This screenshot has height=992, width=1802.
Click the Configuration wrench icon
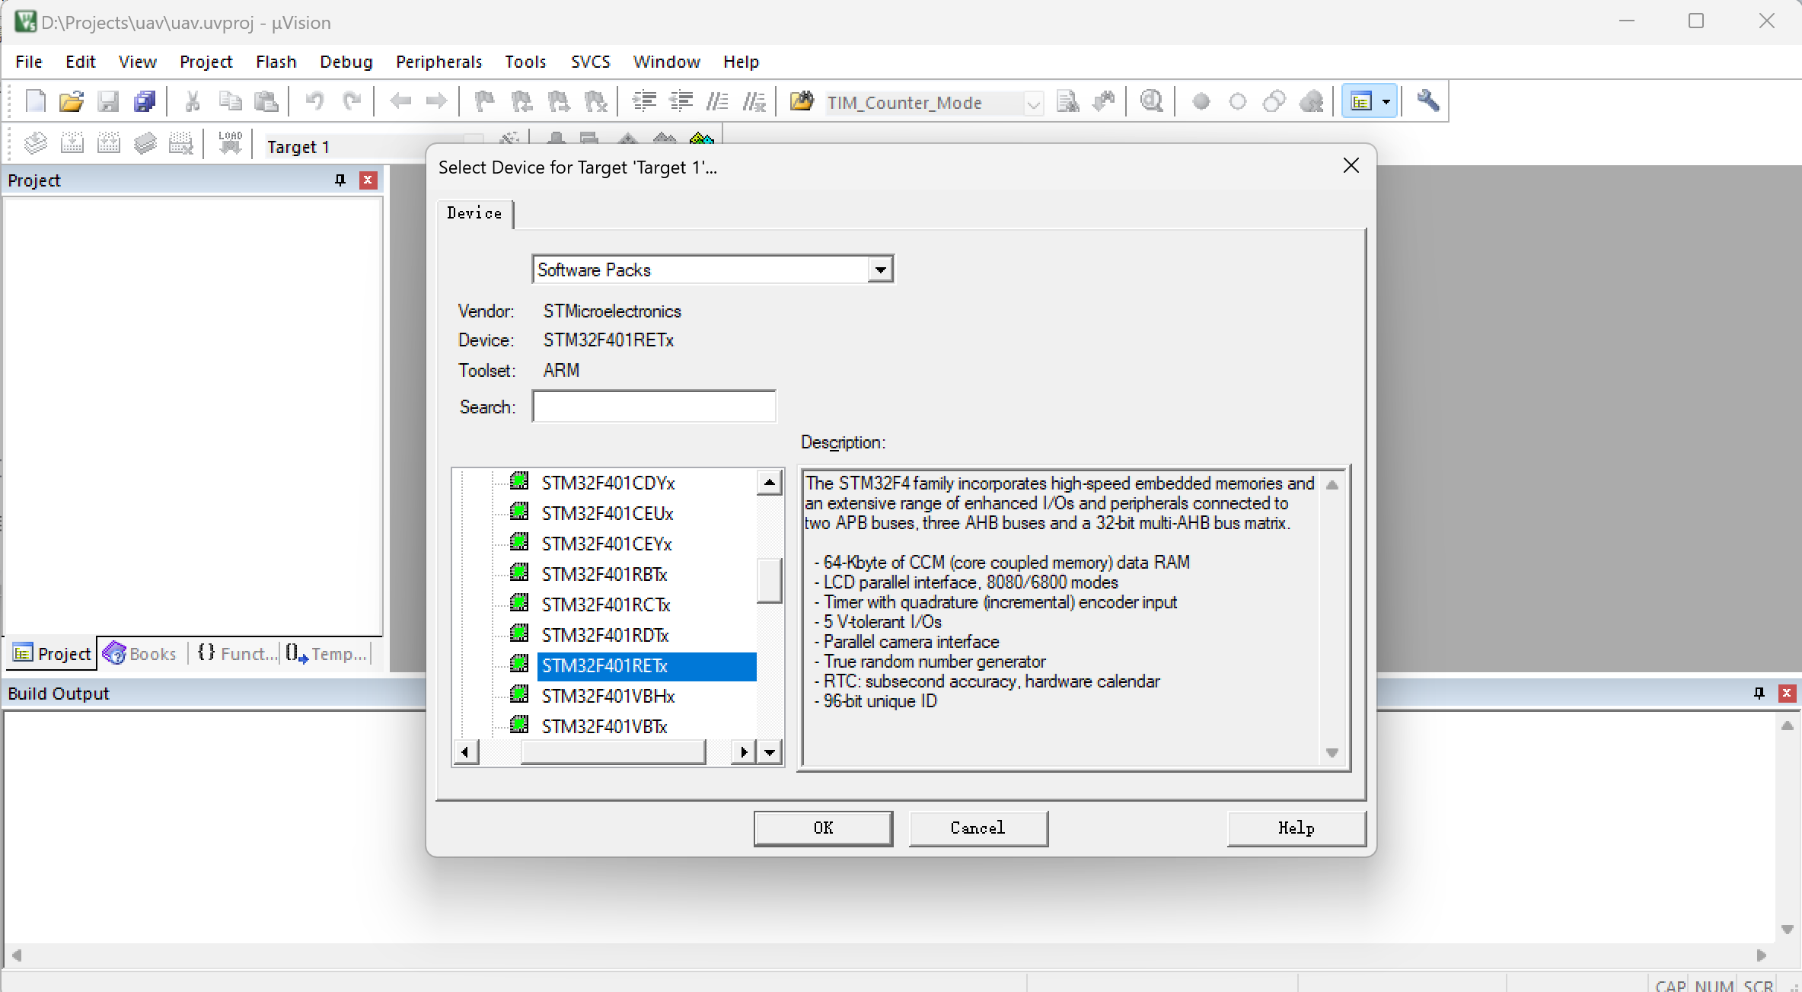(x=1427, y=101)
